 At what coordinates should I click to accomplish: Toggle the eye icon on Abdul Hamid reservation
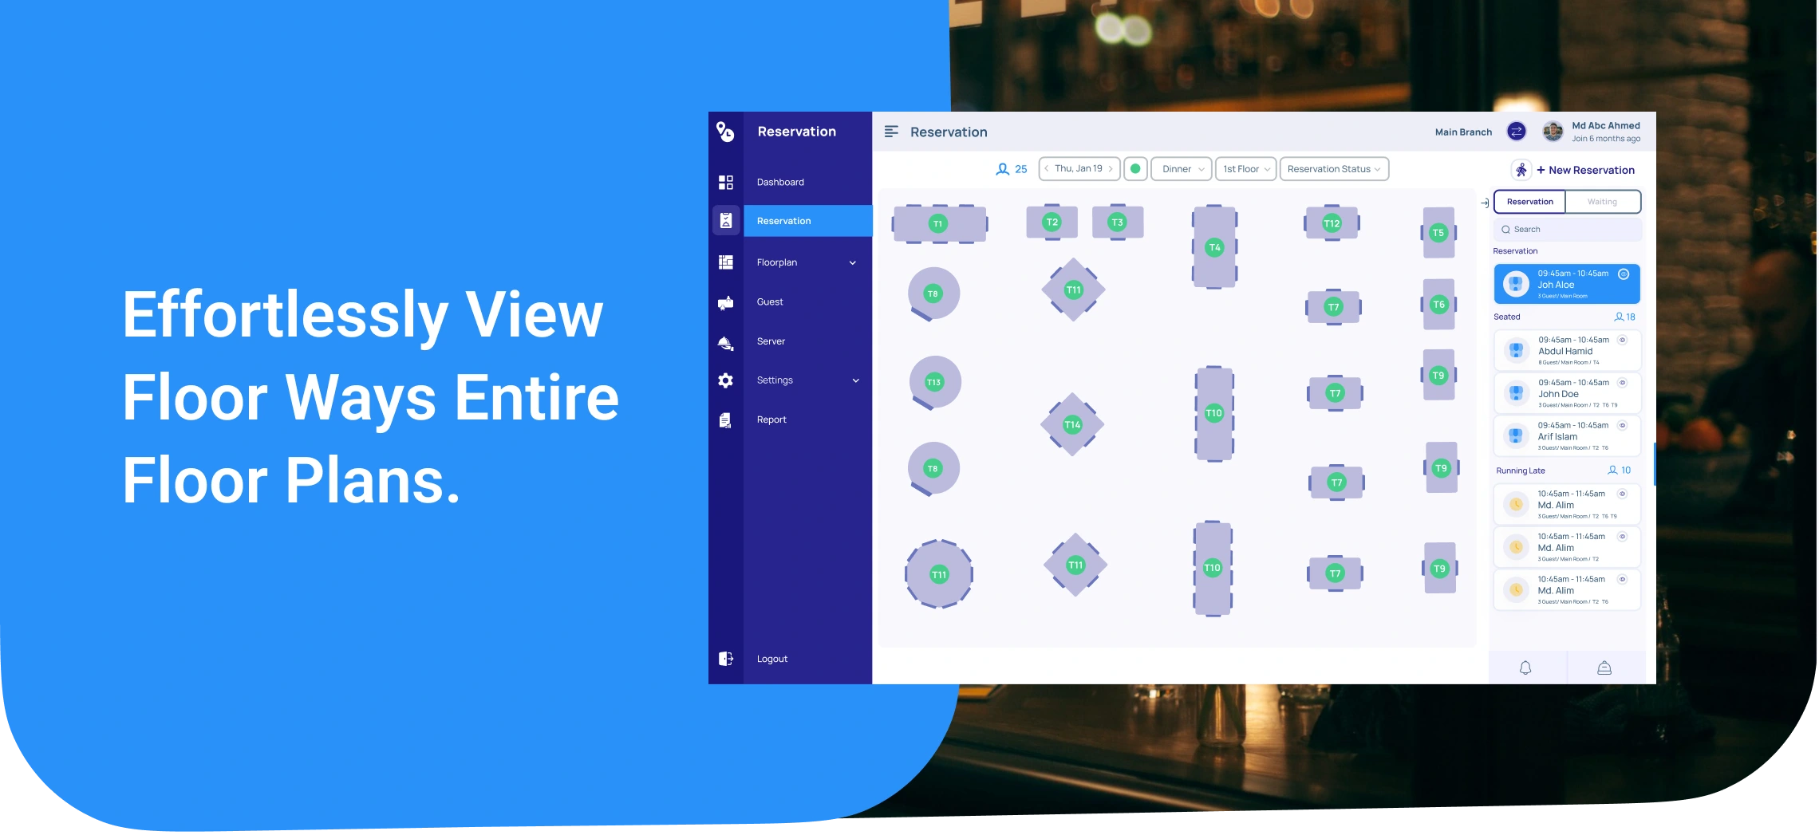tap(1622, 340)
